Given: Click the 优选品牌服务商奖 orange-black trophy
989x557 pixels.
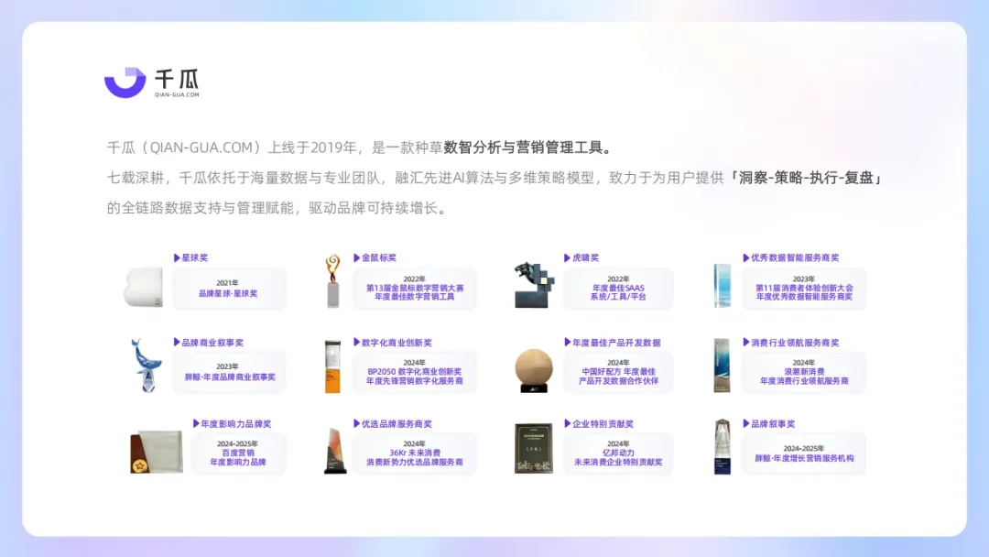Looking at the screenshot, I should tap(335, 451).
